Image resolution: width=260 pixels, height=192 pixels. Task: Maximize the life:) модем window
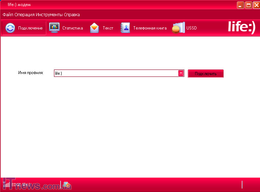click(x=248, y=5)
